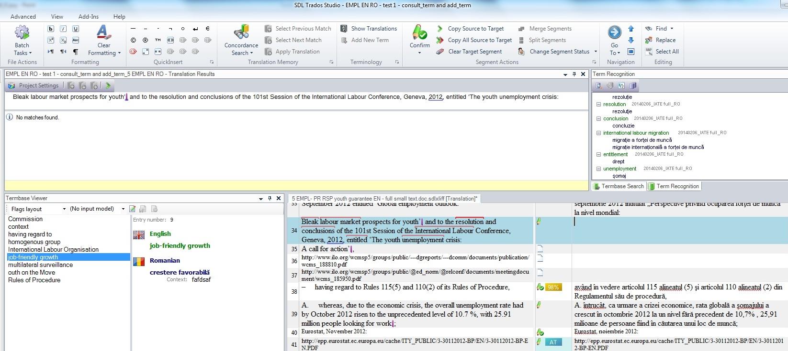Click the green arrow icon beside Project Settings

(x=108, y=86)
